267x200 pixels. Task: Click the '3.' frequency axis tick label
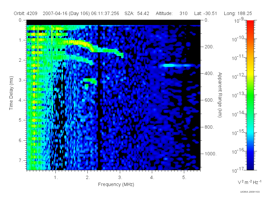pos(120,177)
